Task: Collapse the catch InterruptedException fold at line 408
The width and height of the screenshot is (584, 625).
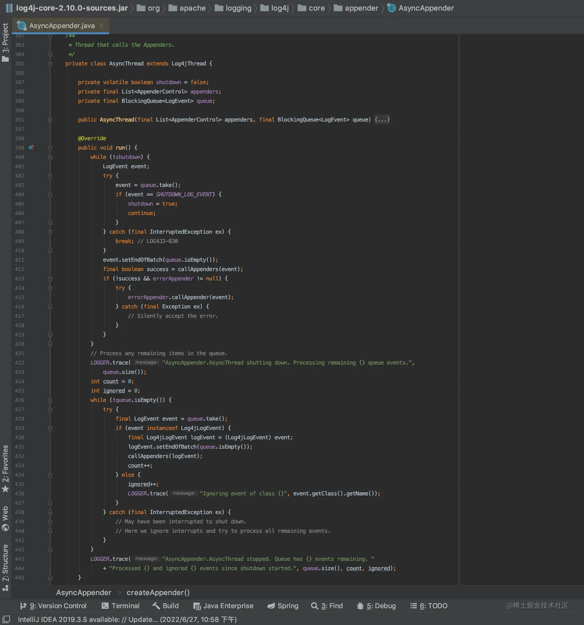Action: 50,232
